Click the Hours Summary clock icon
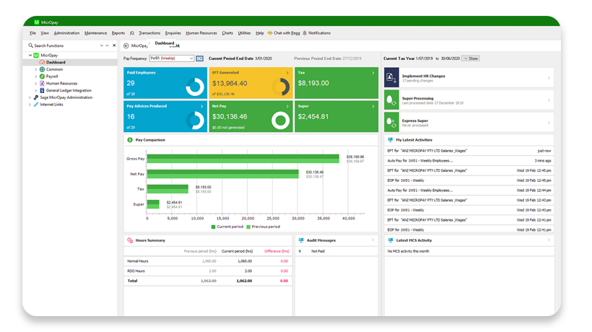Screen dimensions: 592x332 pyautogui.click(x=130, y=240)
